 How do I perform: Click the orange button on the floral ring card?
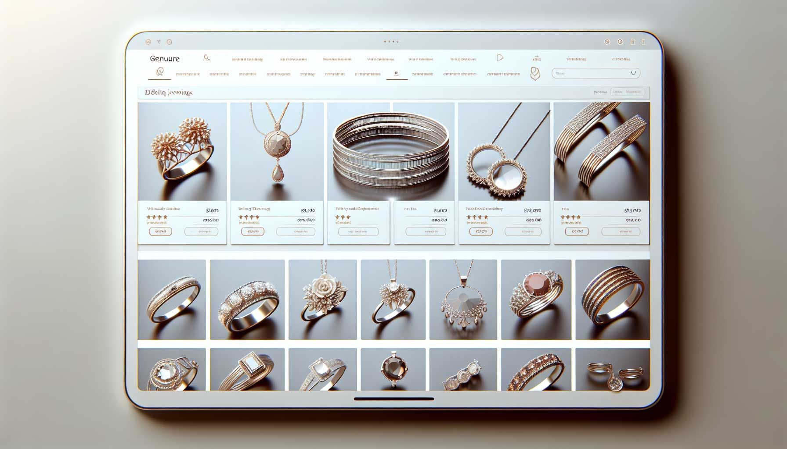coord(160,232)
